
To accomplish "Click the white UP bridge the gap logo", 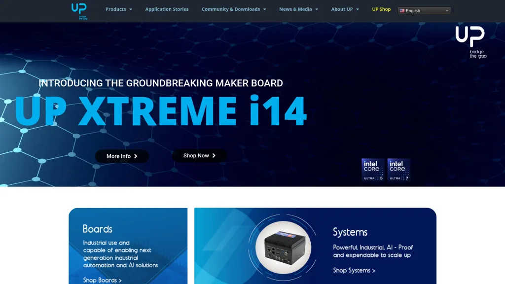I will [x=470, y=42].
